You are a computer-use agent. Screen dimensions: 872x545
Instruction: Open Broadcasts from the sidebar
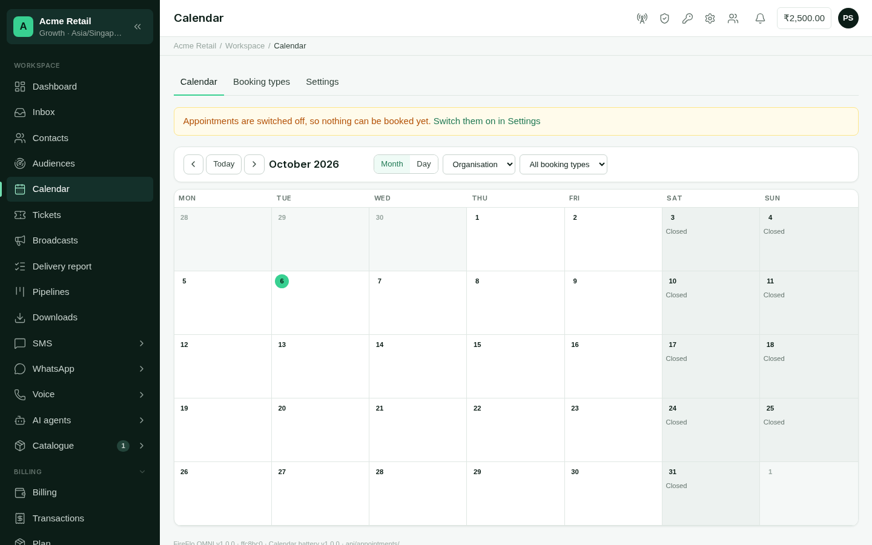[x=80, y=240]
